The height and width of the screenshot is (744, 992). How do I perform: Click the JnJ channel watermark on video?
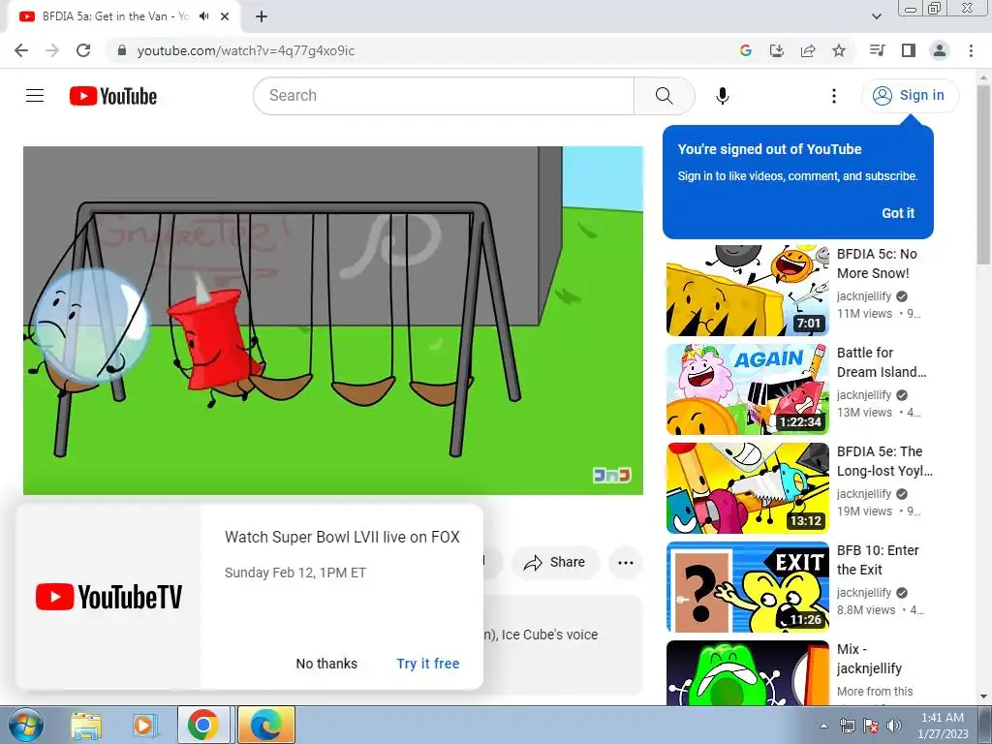[x=612, y=475]
